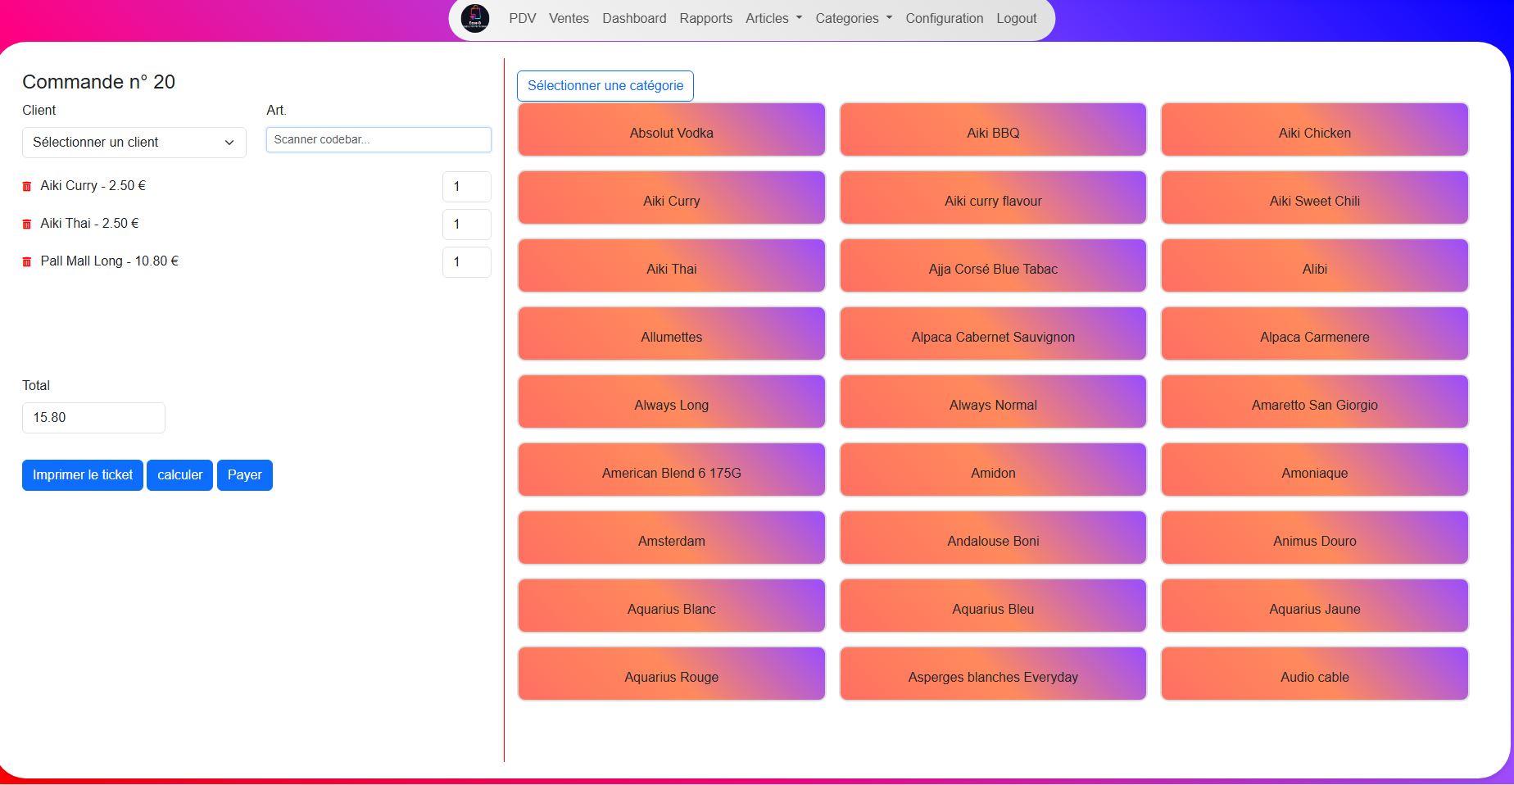The width and height of the screenshot is (1514, 785).
Task: Click Pall Mall Long - 10.80 € line
Action: [x=109, y=261]
